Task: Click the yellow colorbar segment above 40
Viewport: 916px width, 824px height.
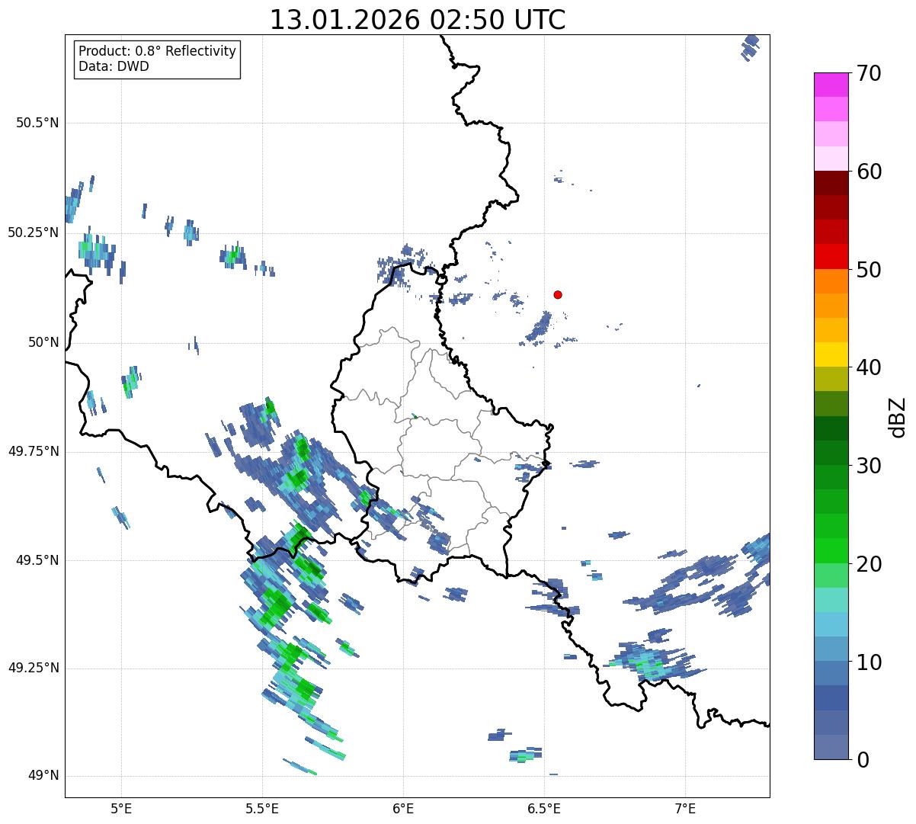Action: point(831,354)
